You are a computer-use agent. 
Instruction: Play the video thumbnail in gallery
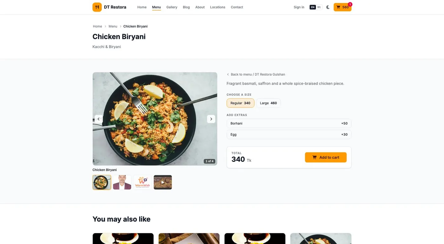tap(163, 182)
